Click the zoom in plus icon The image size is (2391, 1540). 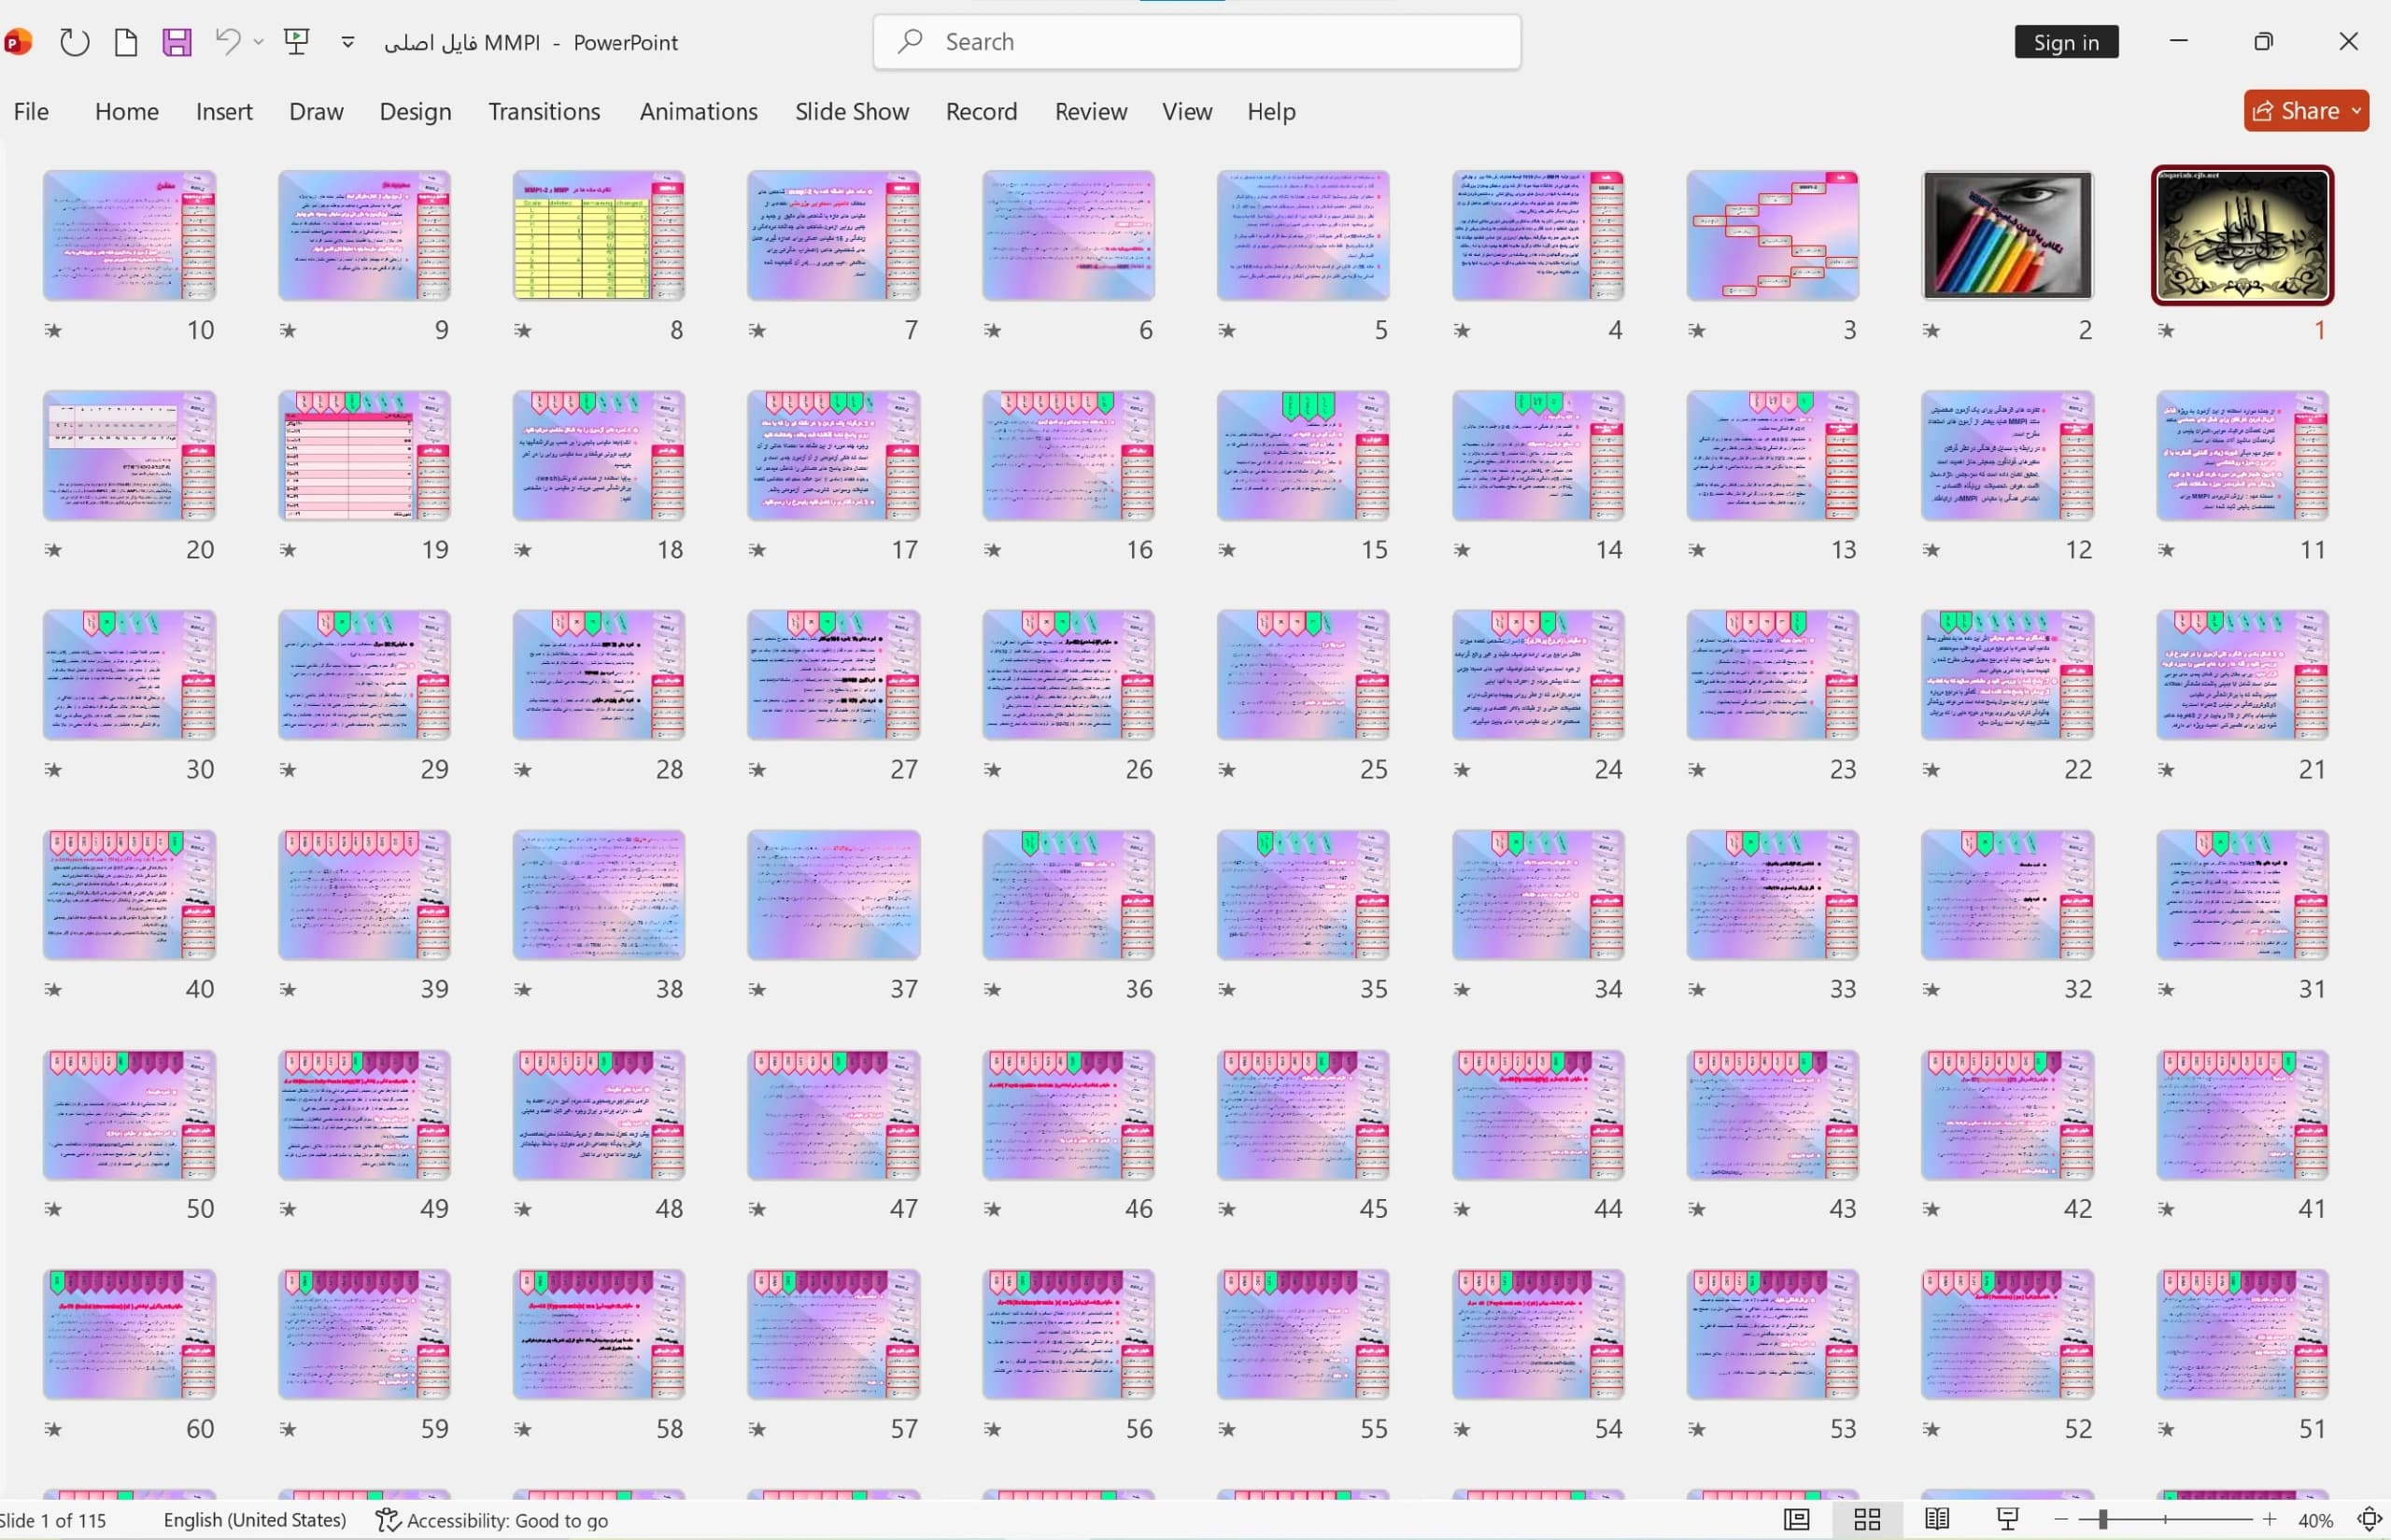(2269, 1520)
